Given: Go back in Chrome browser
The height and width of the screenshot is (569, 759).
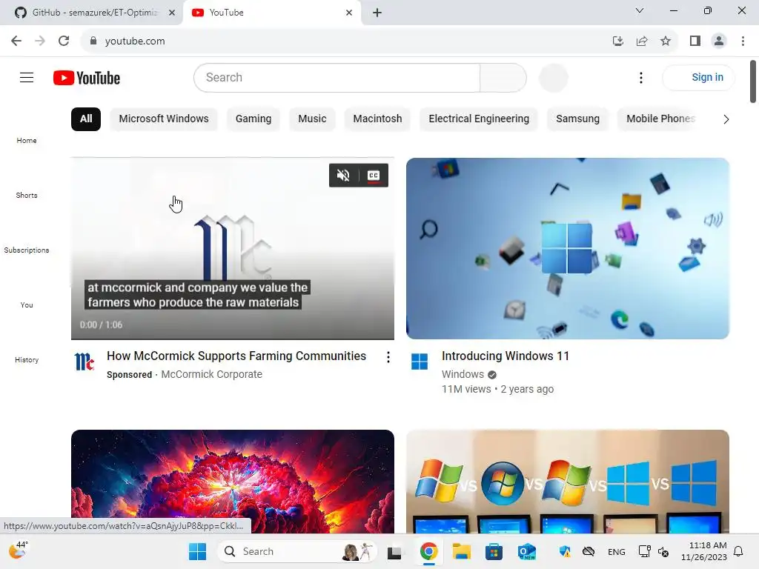Looking at the screenshot, I should coord(16,41).
